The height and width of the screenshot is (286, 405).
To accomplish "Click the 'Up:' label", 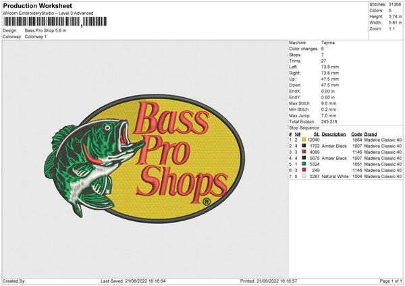I will (292, 79).
